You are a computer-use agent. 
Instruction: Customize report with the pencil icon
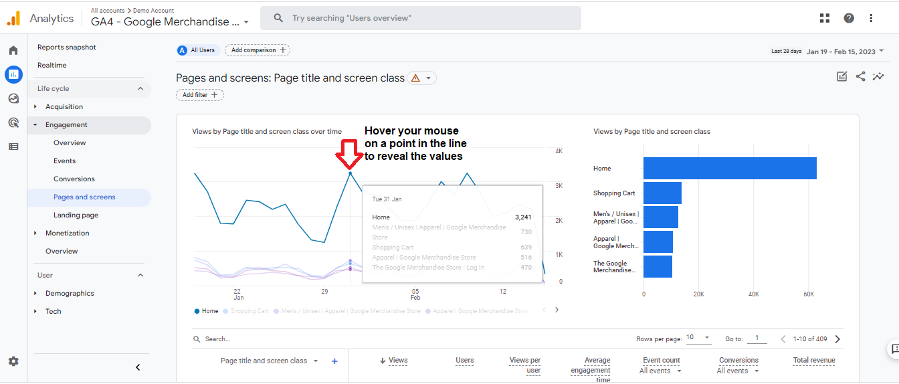pos(842,76)
